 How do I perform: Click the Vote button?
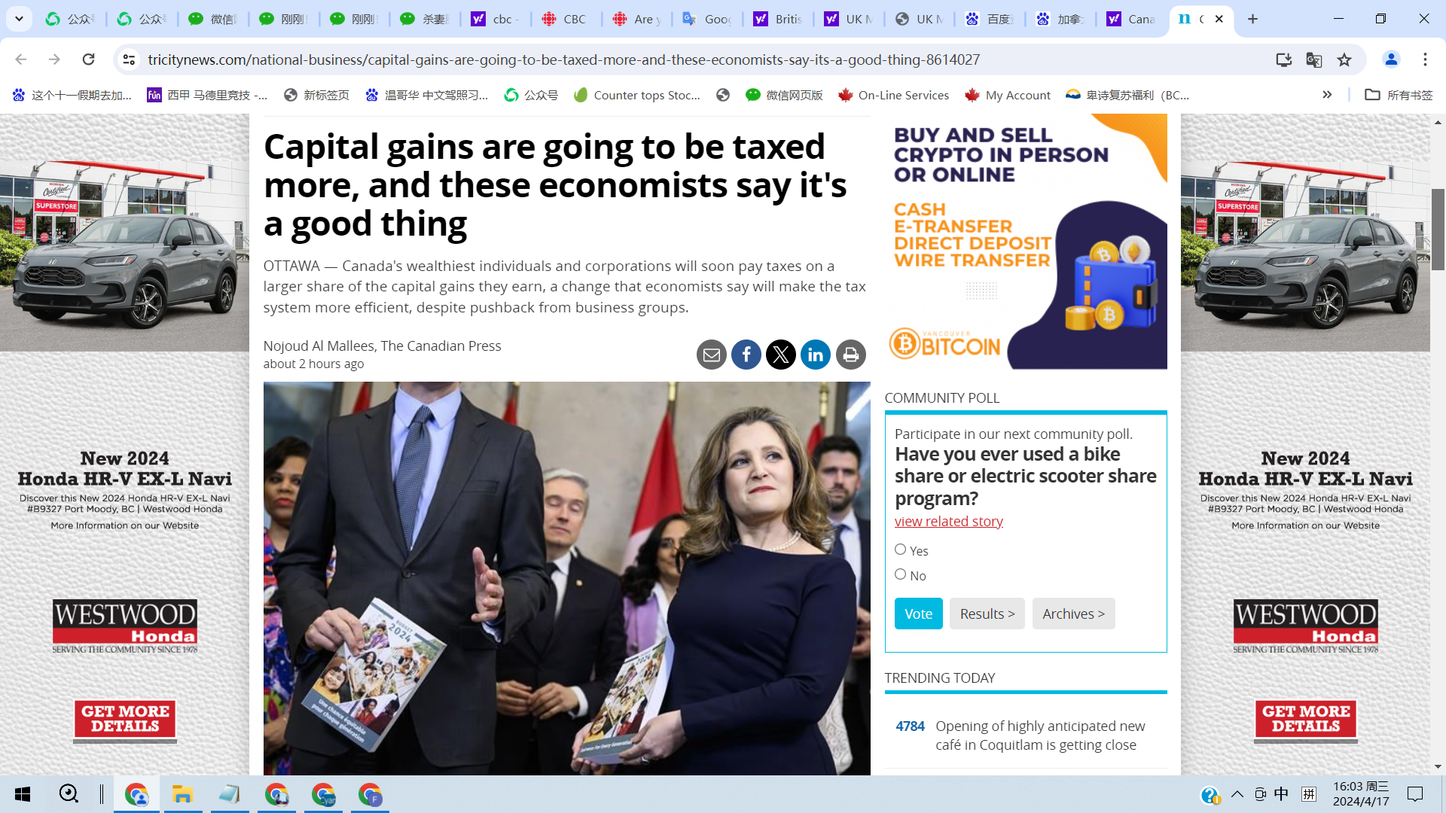[918, 614]
